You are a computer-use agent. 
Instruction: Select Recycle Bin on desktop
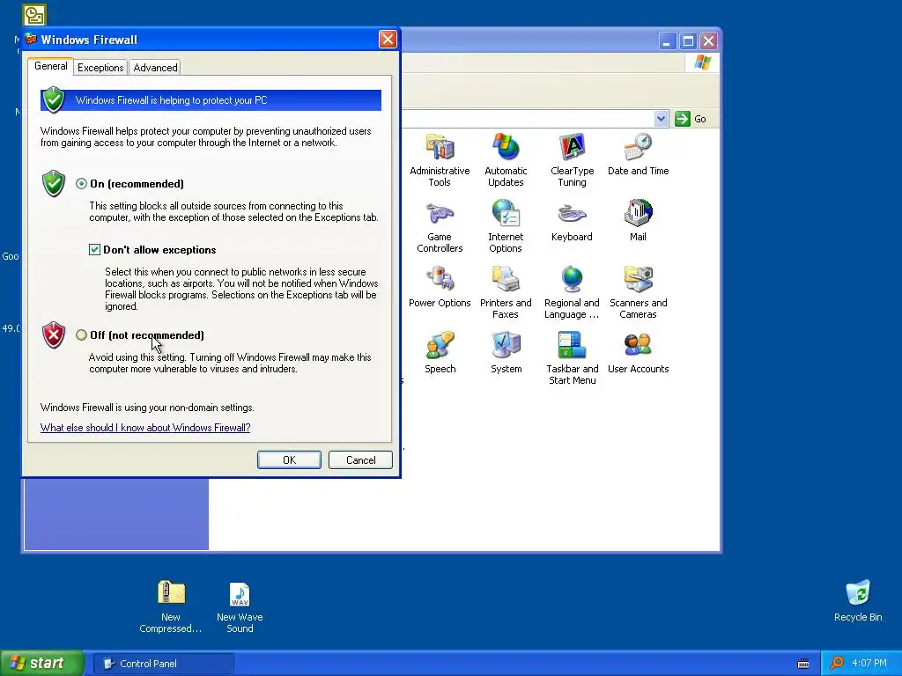click(x=858, y=600)
